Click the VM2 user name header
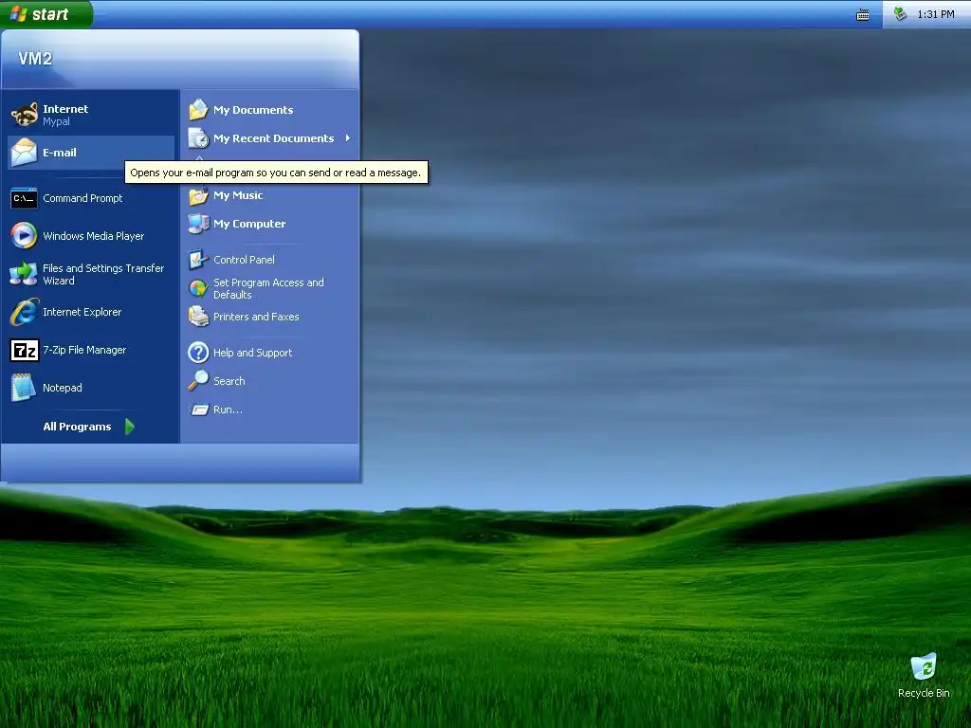This screenshot has height=728, width=971. point(35,59)
